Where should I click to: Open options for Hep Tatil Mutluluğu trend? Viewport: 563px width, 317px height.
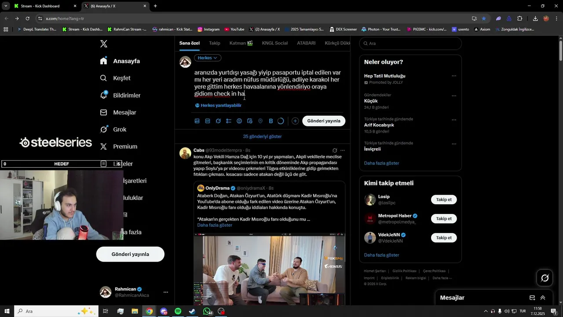click(454, 76)
